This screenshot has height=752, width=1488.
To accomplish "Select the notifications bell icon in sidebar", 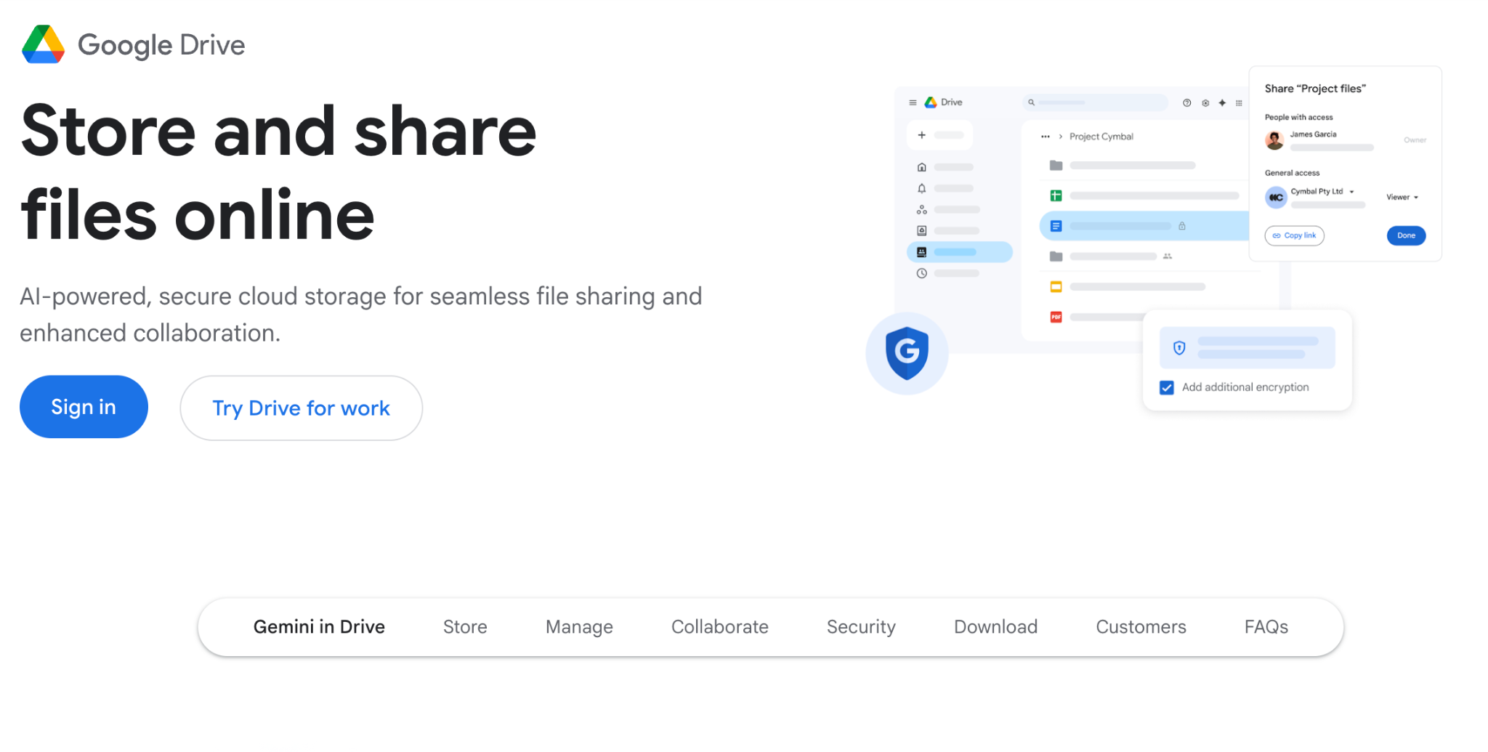I will (x=922, y=188).
